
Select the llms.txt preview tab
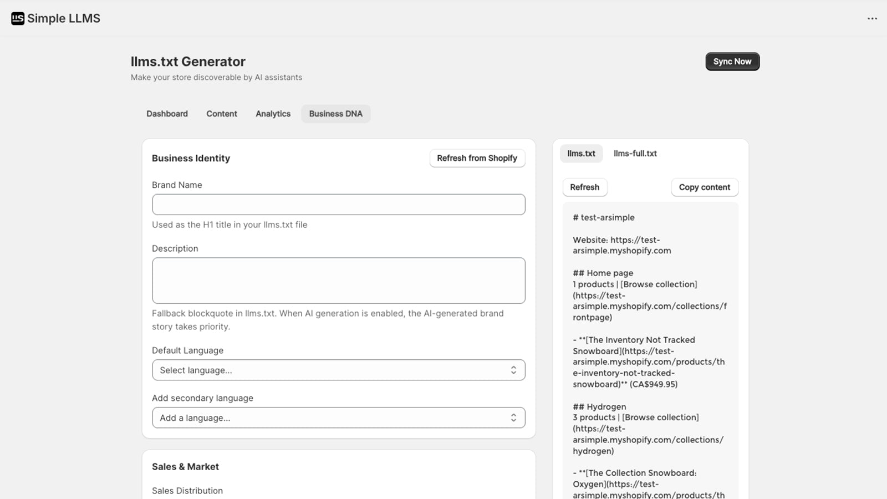(x=581, y=154)
